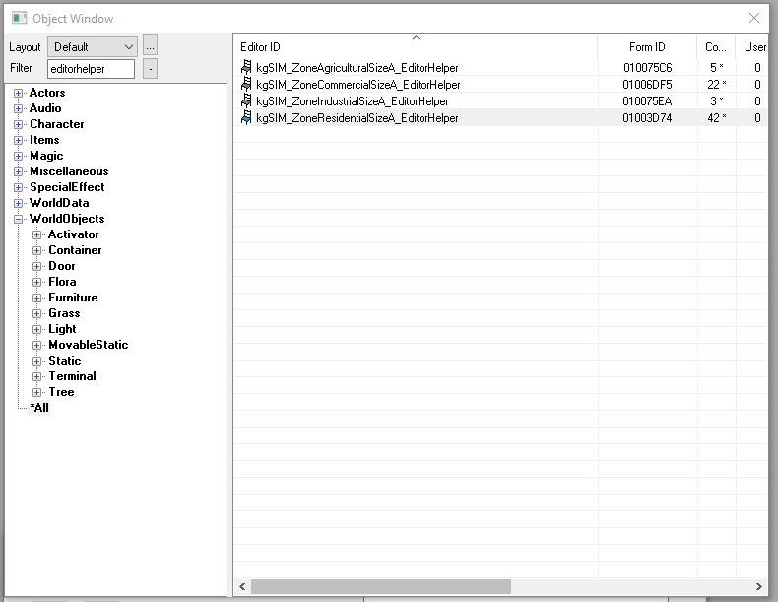Select row kgSIM_ZoneCommercialSizeA_EditorHelper
Image resolution: width=778 pixels, height=602 pixels.
pos(500,84)
